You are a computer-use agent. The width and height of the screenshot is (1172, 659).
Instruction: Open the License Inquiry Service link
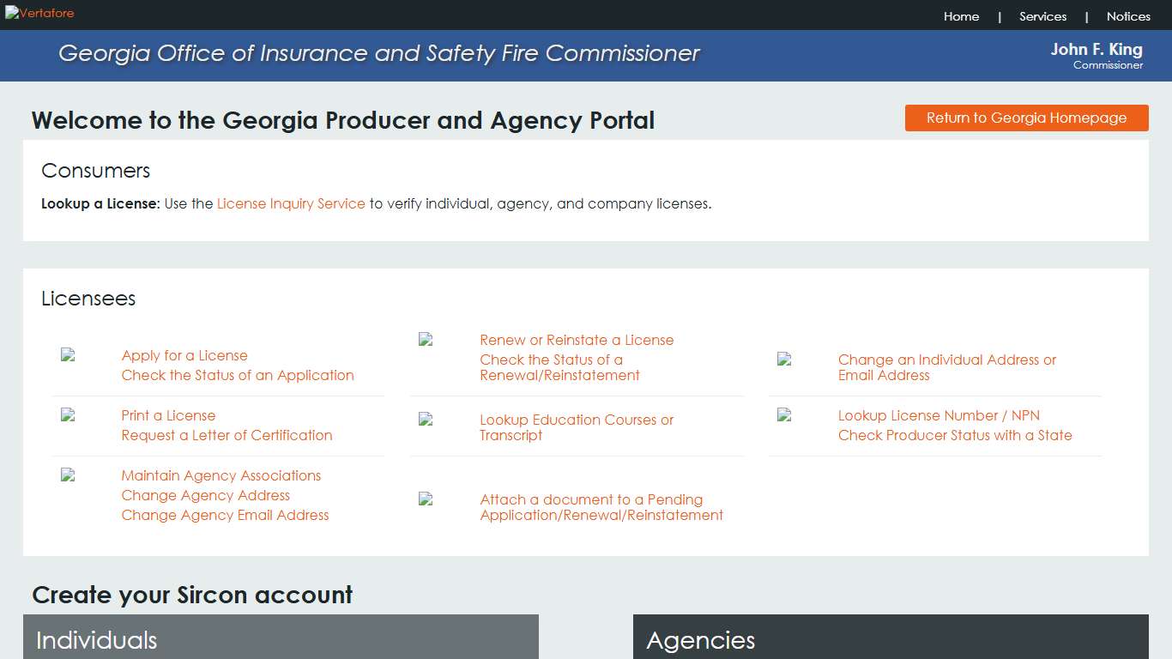coord(290,203)
